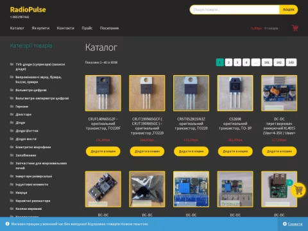
Task: View cart total 0,00грн link
Action: (x=256, y=28)
